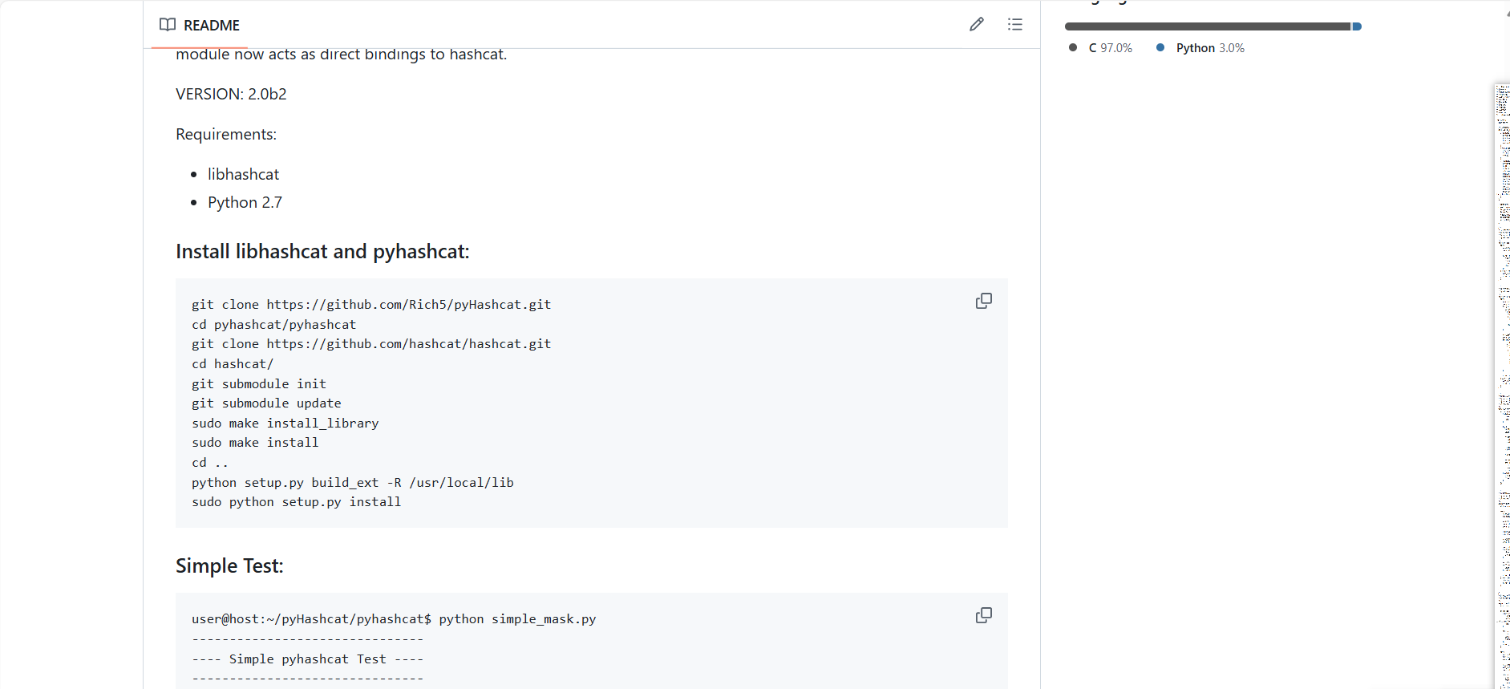Click the 'Python 2.7' list item

245,202
